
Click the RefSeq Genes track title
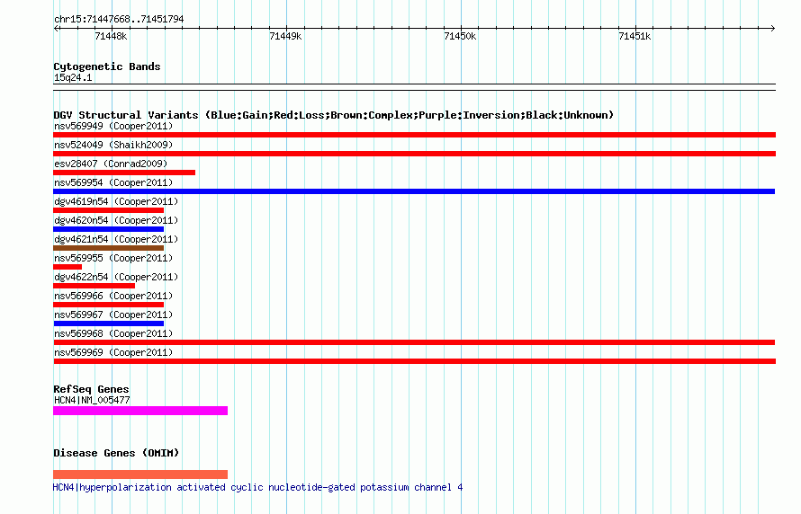(92, 389)
